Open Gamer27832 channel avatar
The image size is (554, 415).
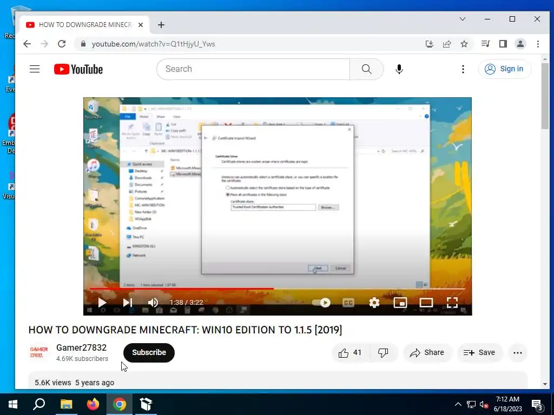[x=38, y=352]
